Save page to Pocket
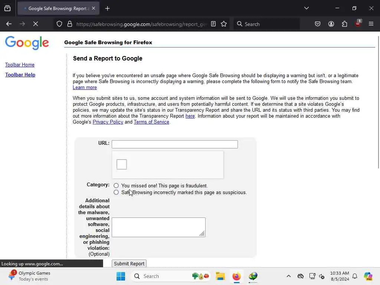 point(318,24)
